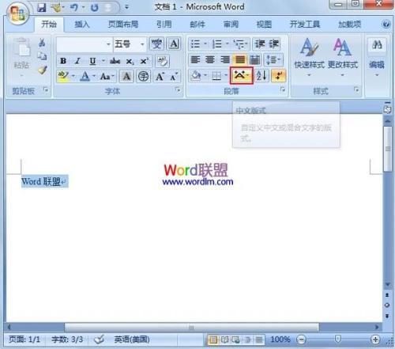Screen dimensions: 395x349
Task: Add a character border
Action: [x=174, y=44]
